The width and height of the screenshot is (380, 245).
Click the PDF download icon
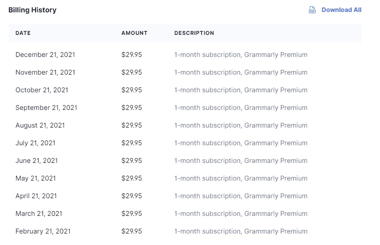click(x=312, y=10)
